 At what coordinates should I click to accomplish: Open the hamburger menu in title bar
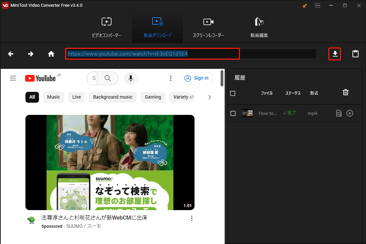318,5
